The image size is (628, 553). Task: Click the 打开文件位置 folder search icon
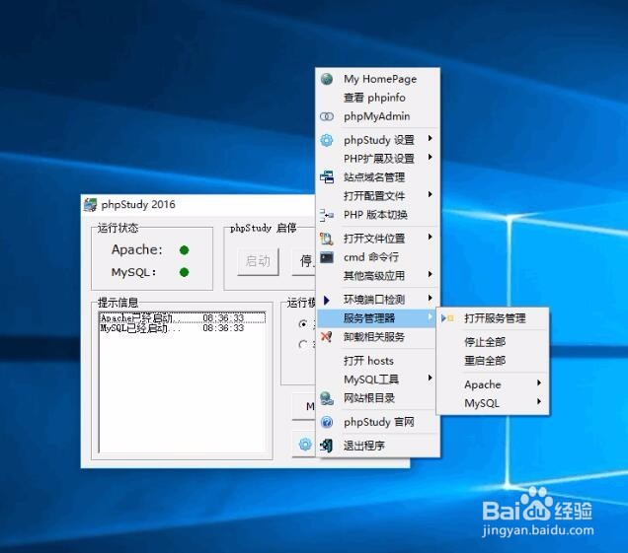327,239
